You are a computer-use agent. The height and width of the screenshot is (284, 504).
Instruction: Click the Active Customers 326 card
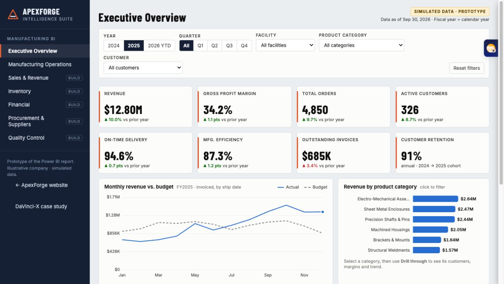(x=442, y=107)
